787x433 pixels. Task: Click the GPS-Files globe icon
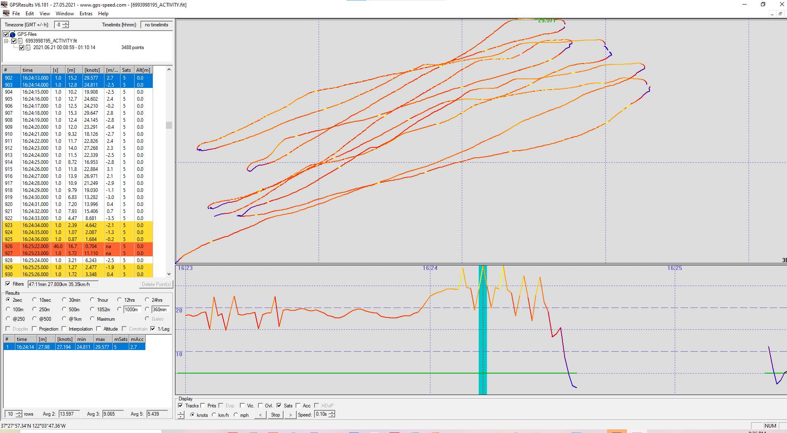tap(12, 34)
